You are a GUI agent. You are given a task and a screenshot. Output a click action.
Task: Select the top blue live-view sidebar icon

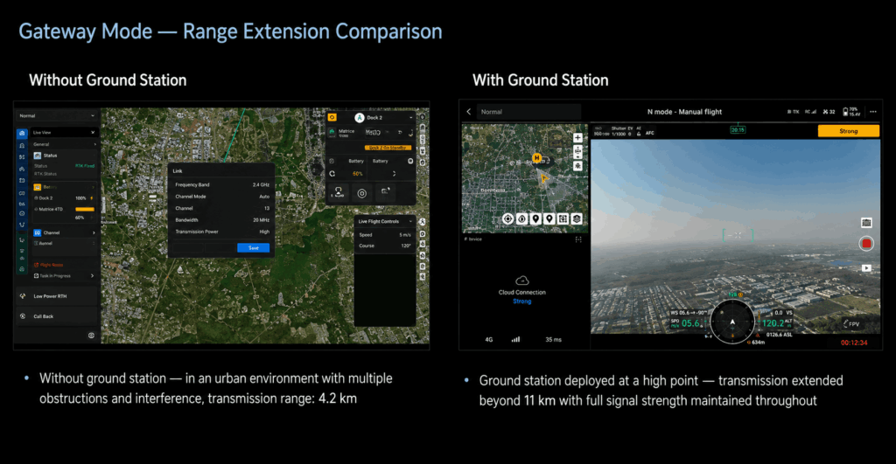pos(22,133)
